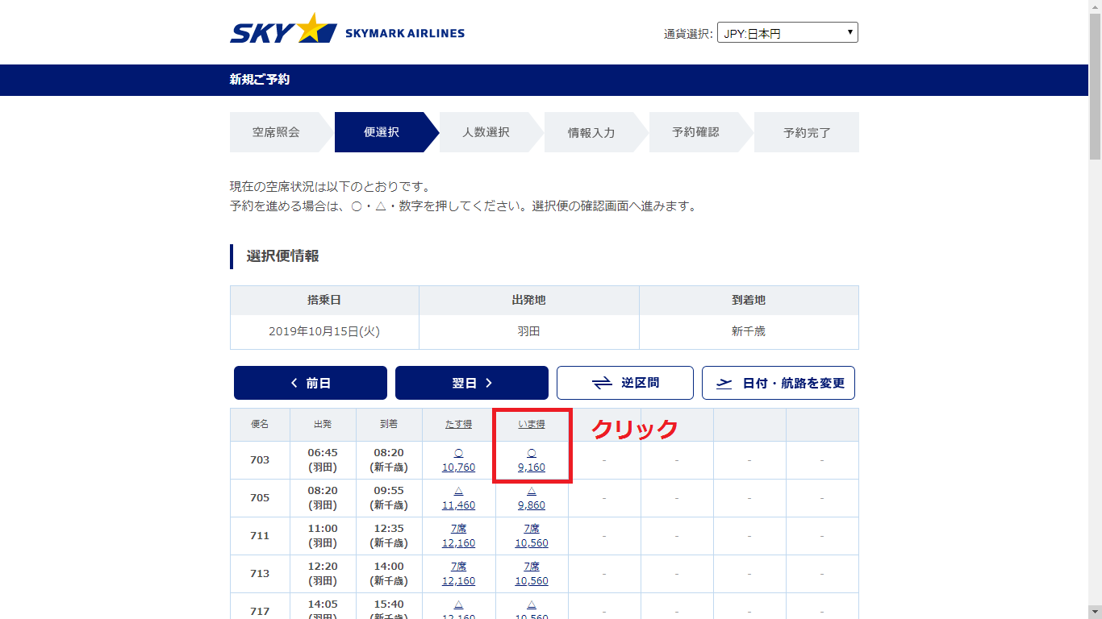Open the currency selection dropdown

click(x=787, y=33)
